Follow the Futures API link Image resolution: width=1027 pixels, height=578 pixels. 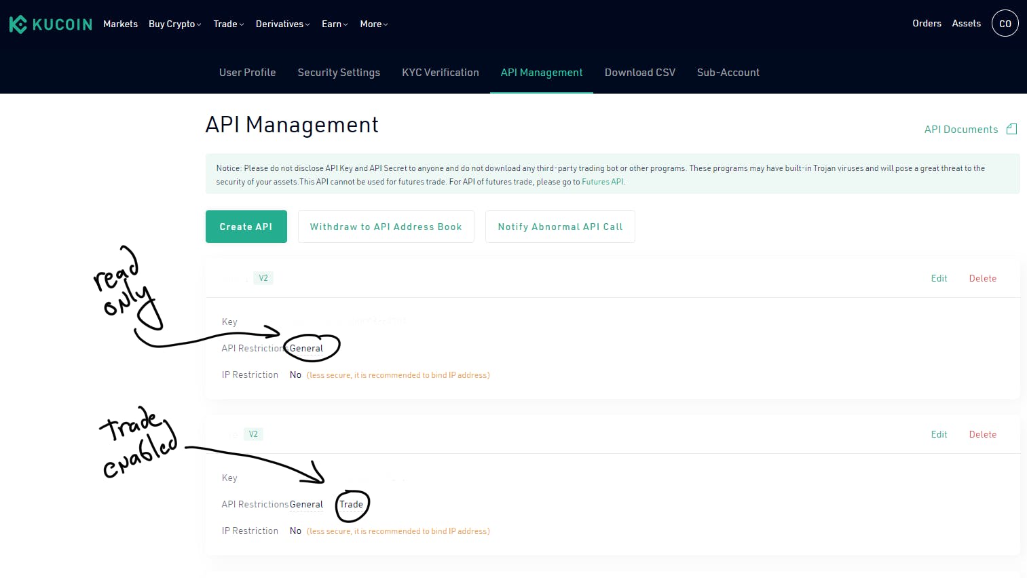click(602, 182)
